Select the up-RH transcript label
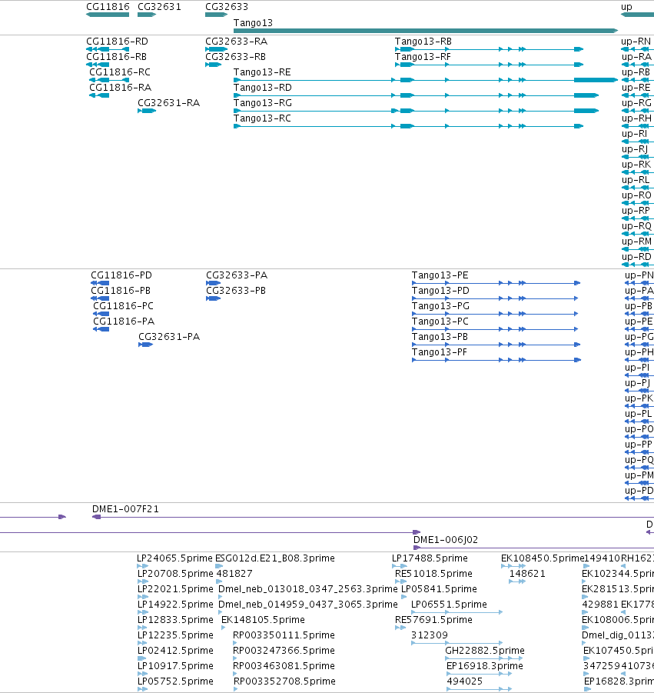Image resolution: width=654 pixels, height=693 pixels. [x=636, y=118]
